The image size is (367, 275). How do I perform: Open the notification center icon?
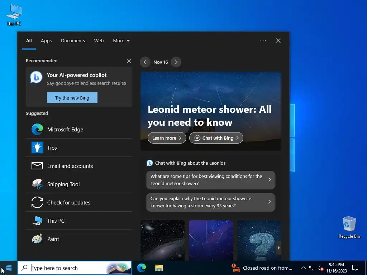pyautogui.click(x=355, y=268)
